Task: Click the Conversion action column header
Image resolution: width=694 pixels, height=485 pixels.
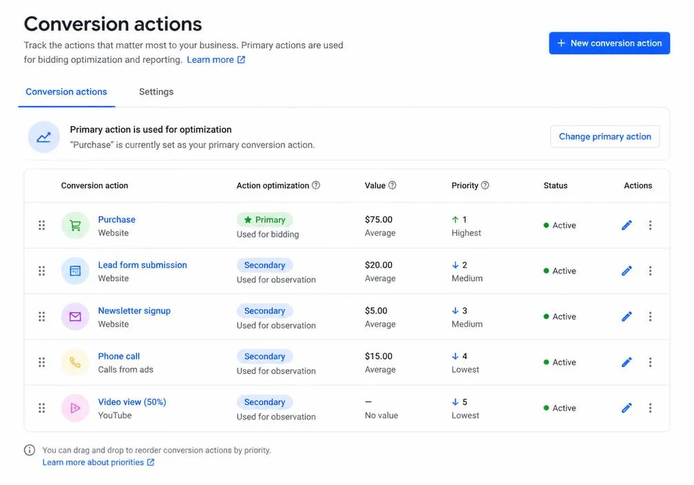Action: click(94, 185)
